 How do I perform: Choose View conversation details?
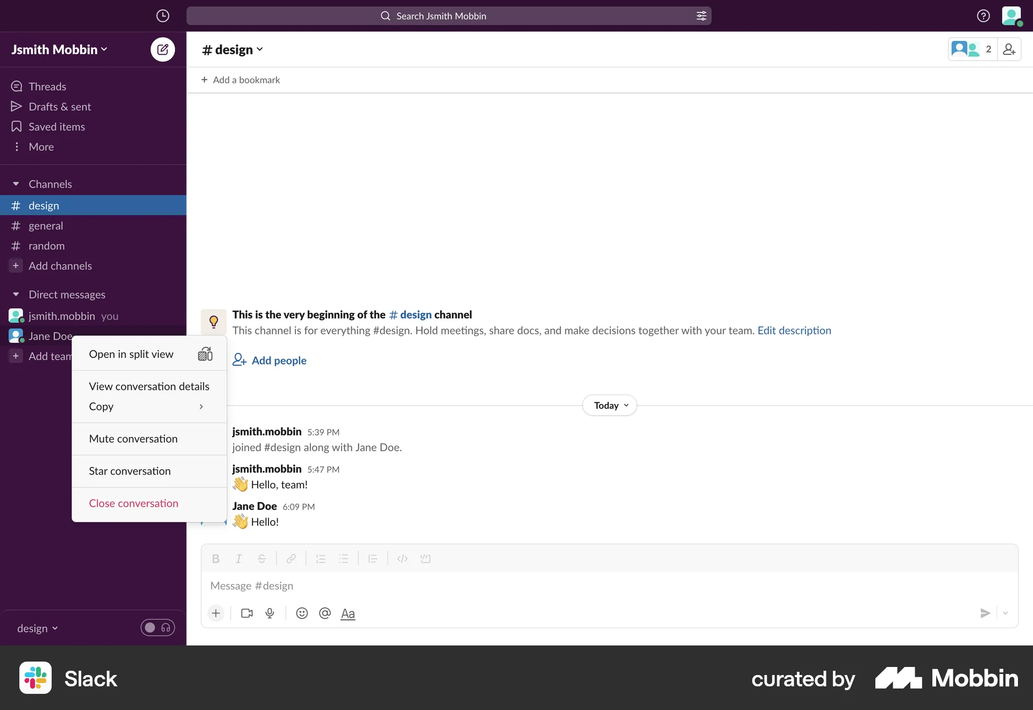(x=148, y=386)
